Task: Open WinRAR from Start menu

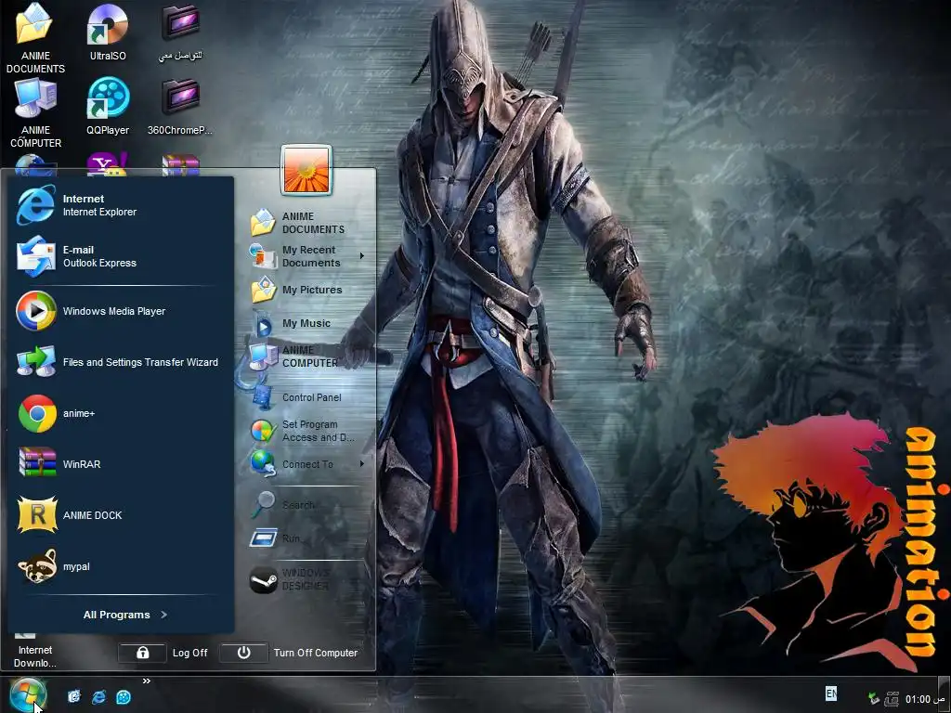Action: [120, 464]
